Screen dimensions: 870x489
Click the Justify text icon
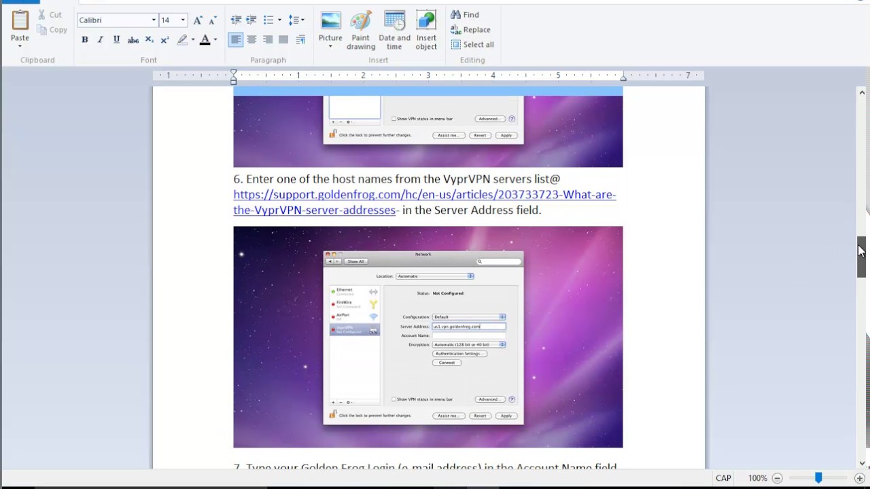point(283,40)
